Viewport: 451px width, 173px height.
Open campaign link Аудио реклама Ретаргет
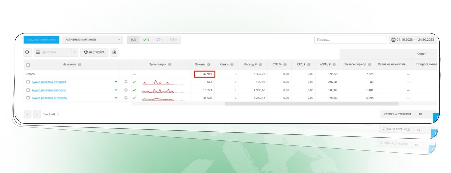pyautogui.click(x=49, y=82)
